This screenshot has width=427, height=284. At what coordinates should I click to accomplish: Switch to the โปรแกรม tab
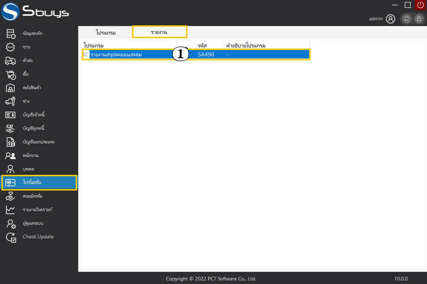point(106,32)
